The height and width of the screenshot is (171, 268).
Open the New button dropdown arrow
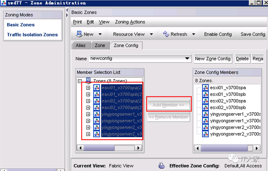pyautogui.click(x=100, y=34)
